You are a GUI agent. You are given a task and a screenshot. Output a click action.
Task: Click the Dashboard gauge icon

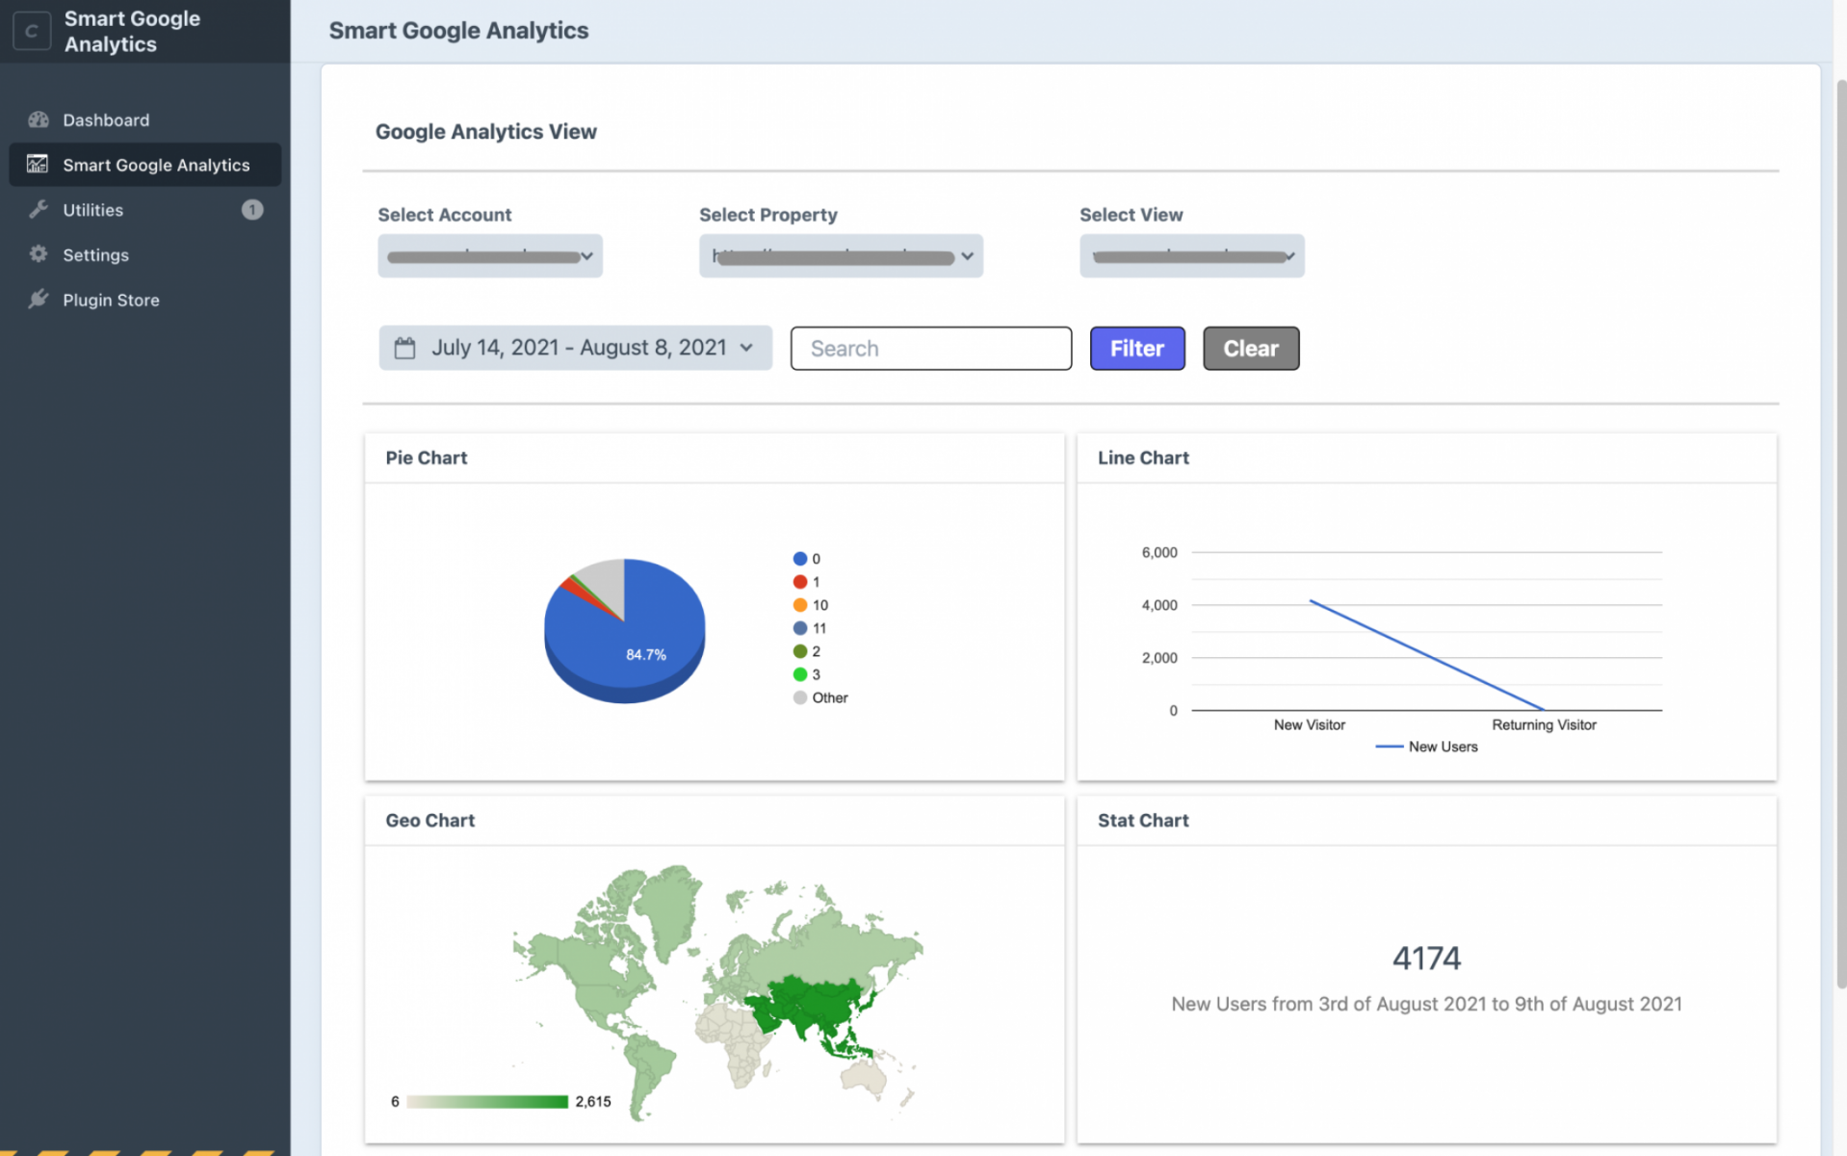(x=39, y=120)
